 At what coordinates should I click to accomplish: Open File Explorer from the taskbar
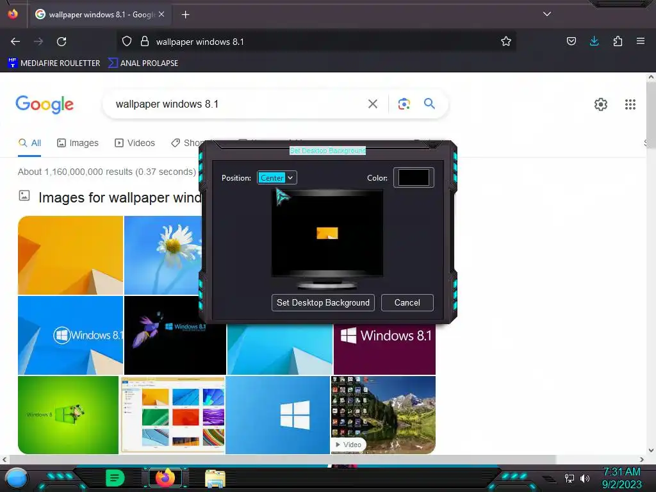tap(215, 479)
